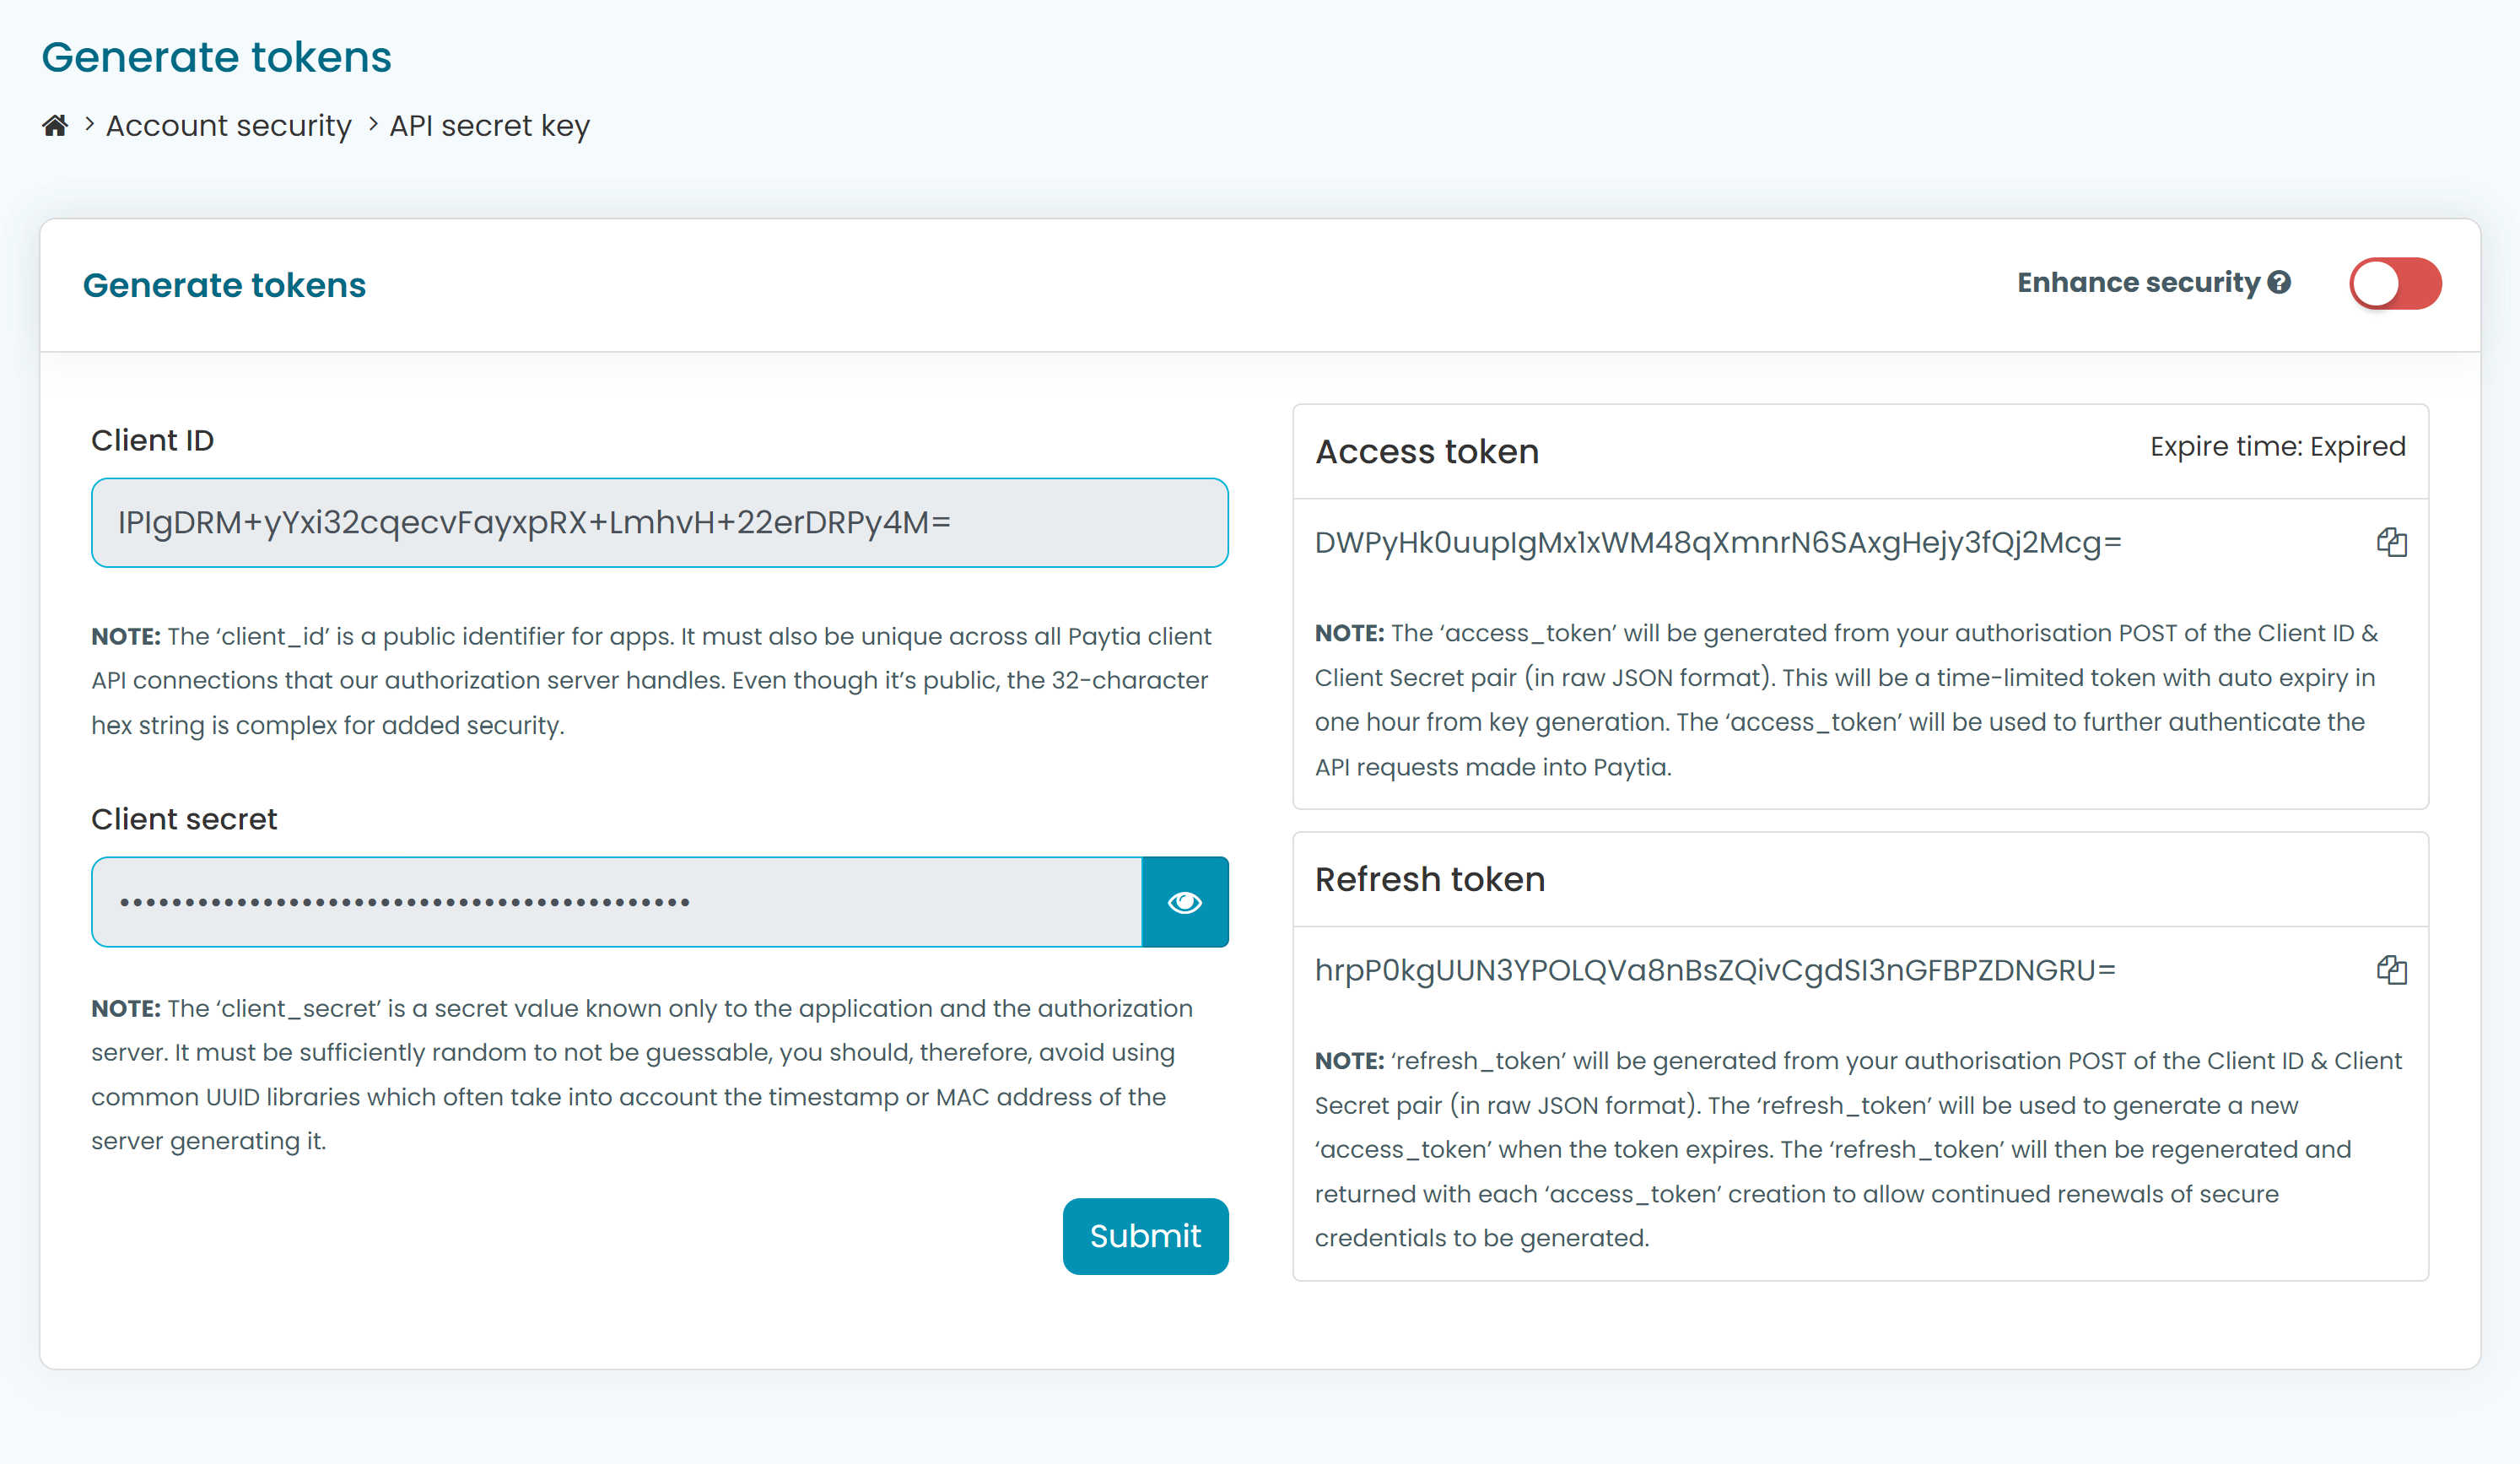Submit the token generation form
Screen dimensions: 2520x1464
[x=1145, y=1236]
